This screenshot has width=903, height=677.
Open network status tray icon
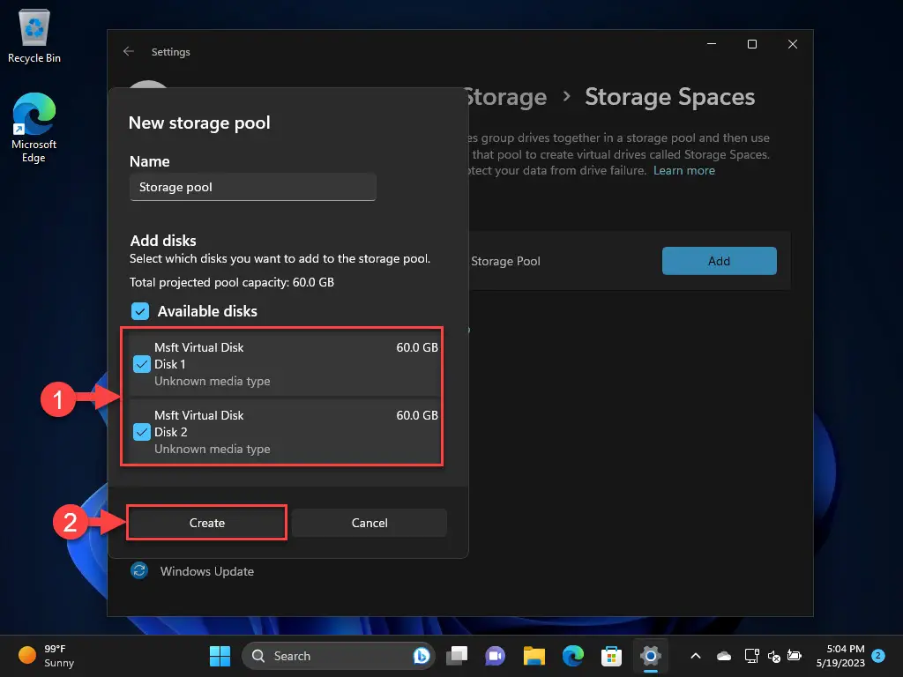point(751,656)
